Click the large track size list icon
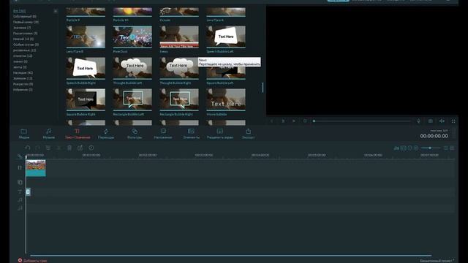 [452, 148]
